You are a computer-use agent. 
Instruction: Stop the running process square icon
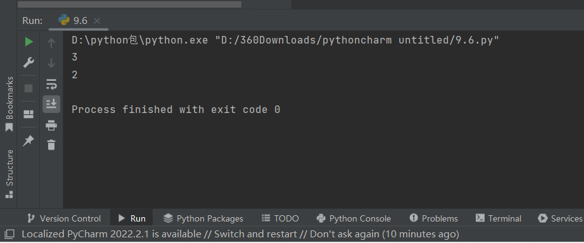click(29, 88)
